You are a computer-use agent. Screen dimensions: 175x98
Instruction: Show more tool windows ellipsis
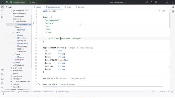2,22
